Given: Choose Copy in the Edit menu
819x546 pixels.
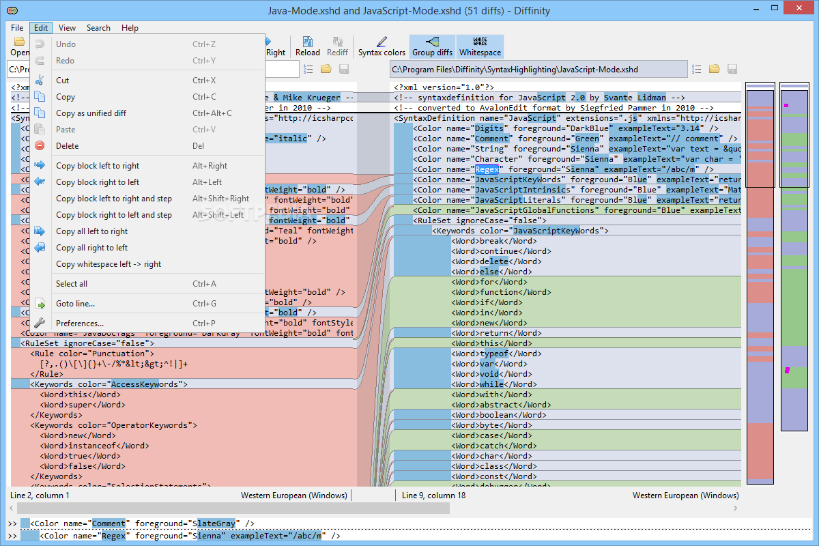Looking at the screenshot, I should tap(147, 97).
